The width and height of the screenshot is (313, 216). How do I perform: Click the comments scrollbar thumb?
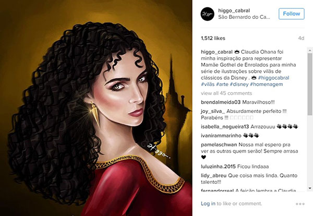click(310, 84)
